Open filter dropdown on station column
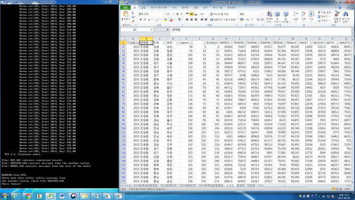This screenshot has width=355, height=200. (191, 43)
